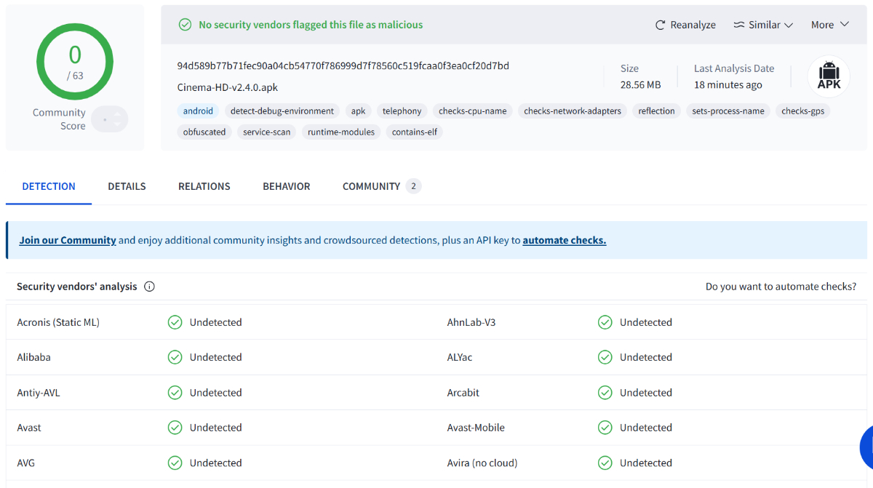Click the Reanalyze circular arrow icon
This screenshot has height=488, width=873.
pos(661,25)
